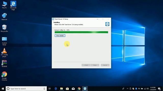This screenshot has height=91, width=163.
Task: Select the Recycle Bin desktop icon
Action: [4, 28]
